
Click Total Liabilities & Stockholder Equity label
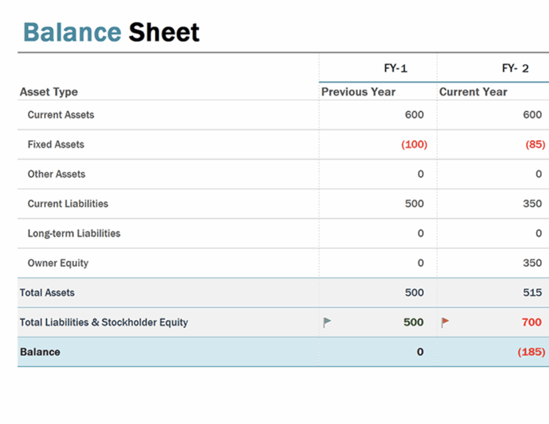pyautogui.click(x=104, y=322)
